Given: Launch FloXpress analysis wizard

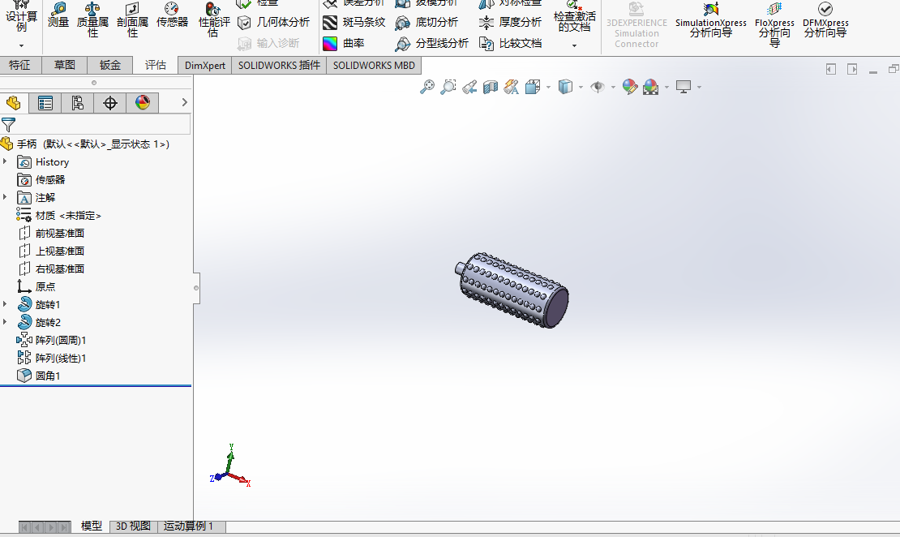Looking at the screenshot, I should pyautogui.click(x=774, y=24).
